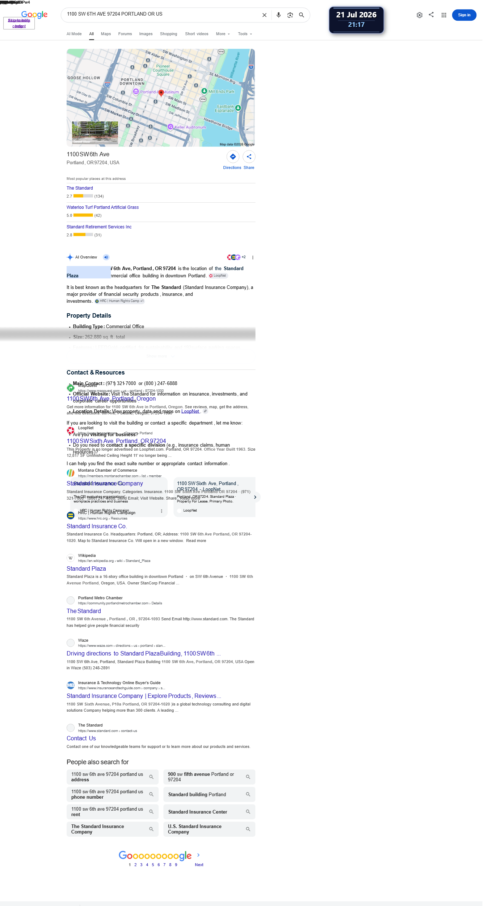This screenshot has width=488, height=906.
Task: Open the Wikipedia 'Standard Plaza' result
Action: (86, 568)
